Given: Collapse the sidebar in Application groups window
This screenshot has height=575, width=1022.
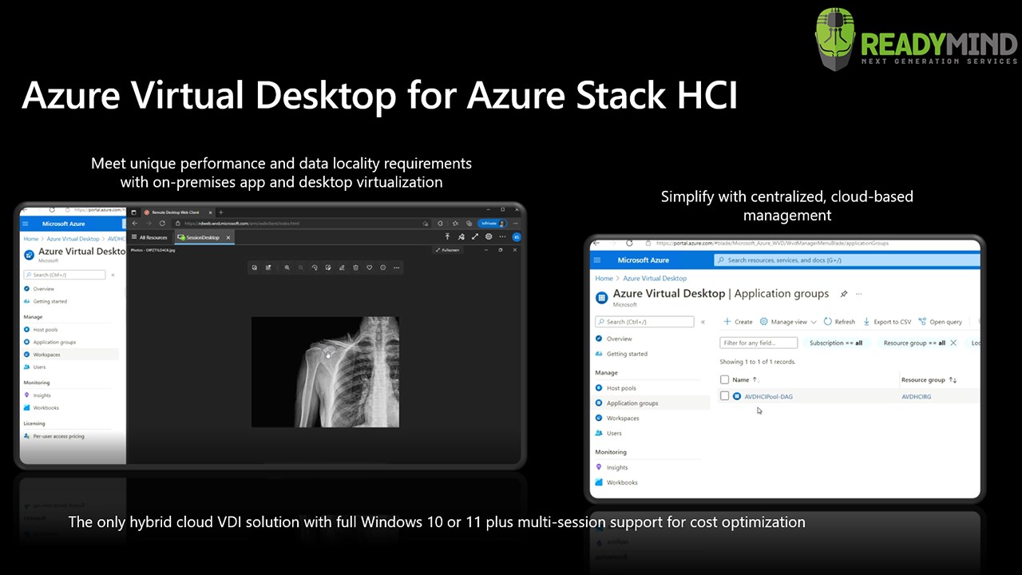Looking at the screenshot, I should point(703,322).
